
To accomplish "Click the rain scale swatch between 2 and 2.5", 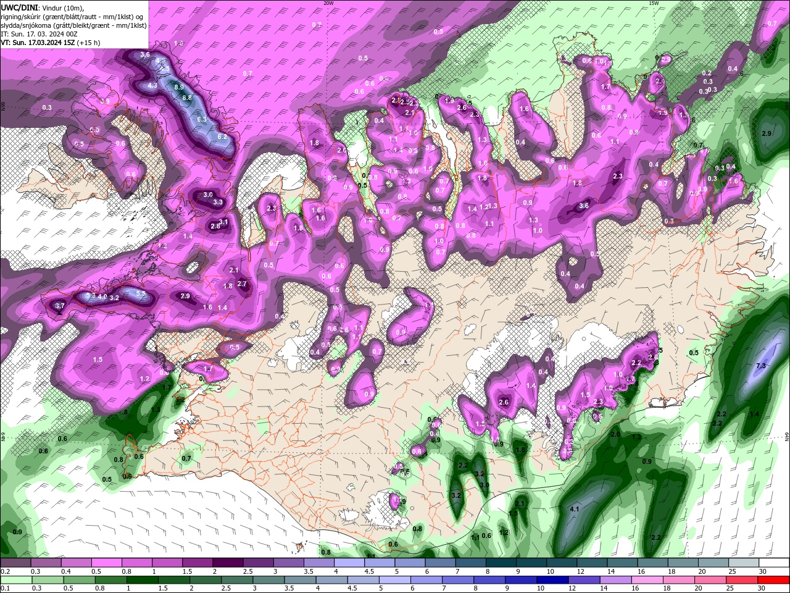I will point(206,580).
